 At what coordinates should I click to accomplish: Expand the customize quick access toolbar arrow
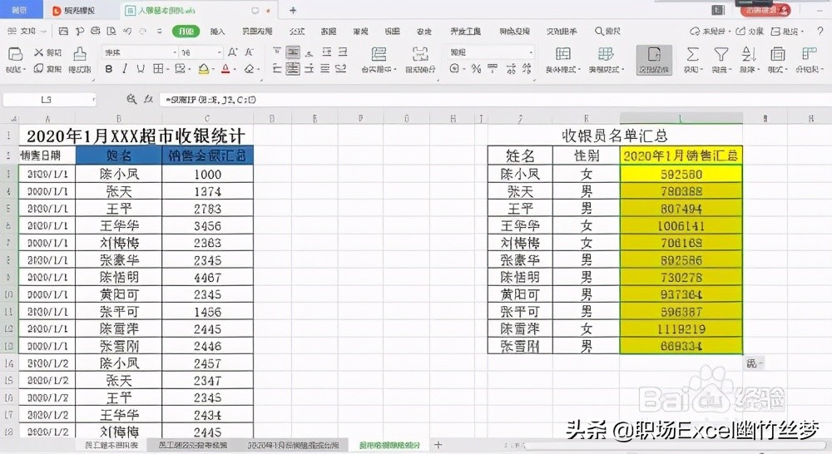[x=159, y=32]
